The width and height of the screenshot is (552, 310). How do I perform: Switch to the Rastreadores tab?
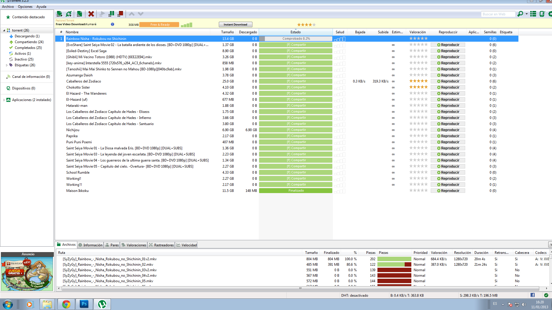coord(162,245)
